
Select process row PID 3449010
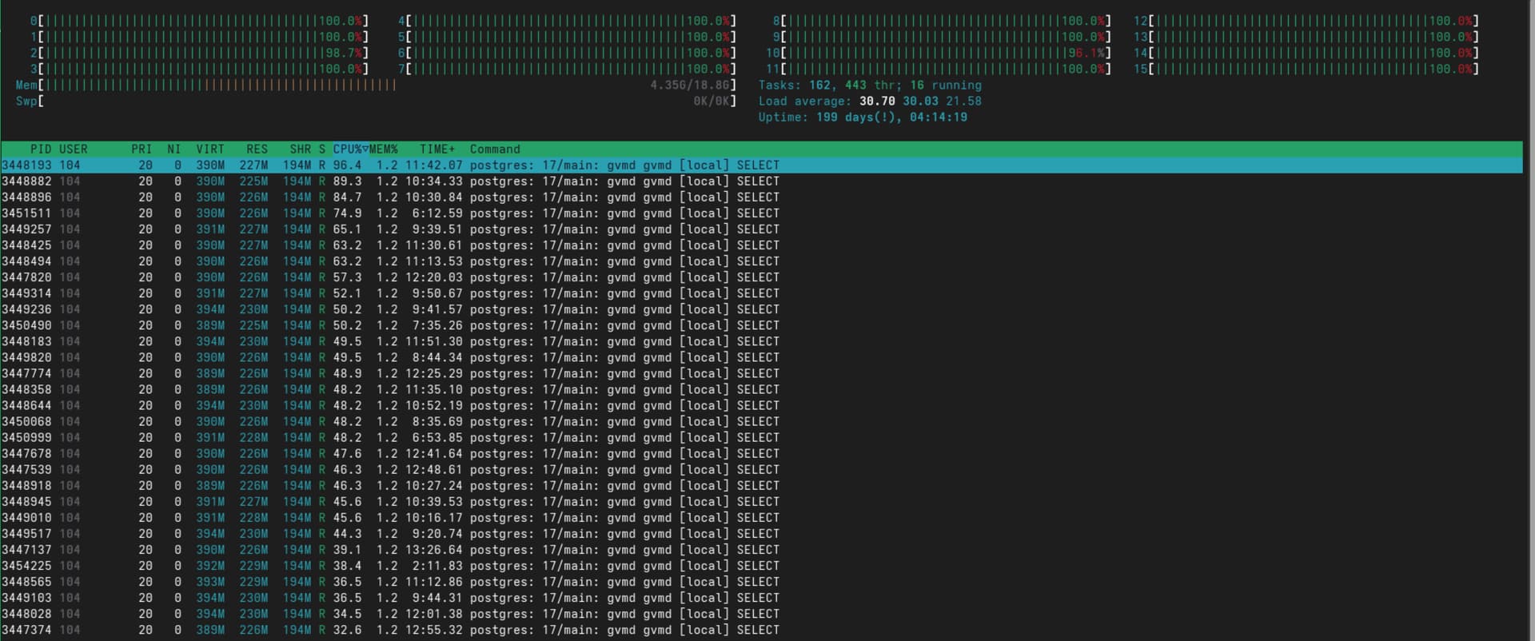tap(761, 517)
